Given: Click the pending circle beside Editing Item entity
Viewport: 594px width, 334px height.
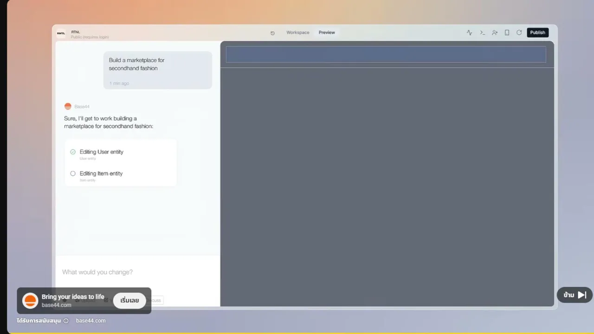Looking at the screenshot, I should click(73, 173).
